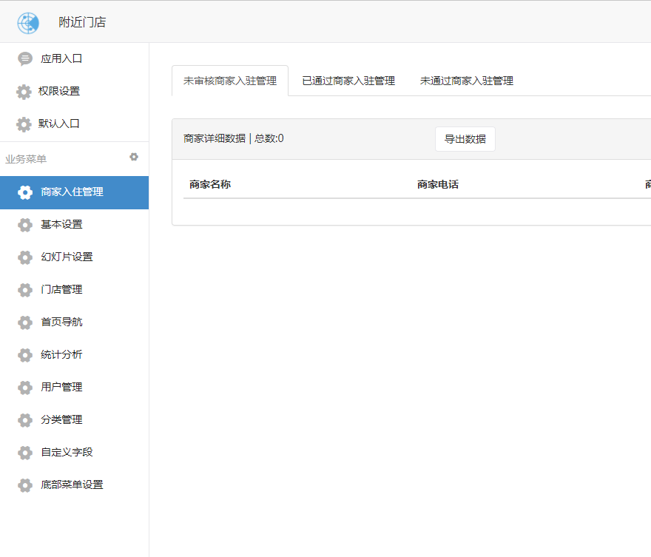Open 用户管理 from the sidebar

pyautogui.click(x=61, y=388)
